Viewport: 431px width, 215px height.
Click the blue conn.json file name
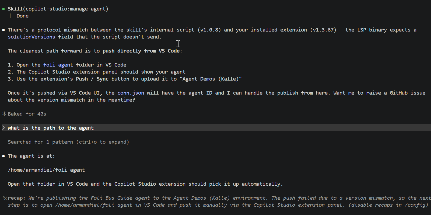coord(131,93)
